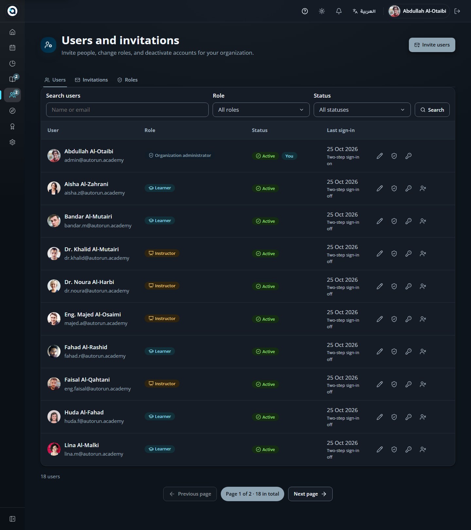Click the Role column header

coord(150,130)
